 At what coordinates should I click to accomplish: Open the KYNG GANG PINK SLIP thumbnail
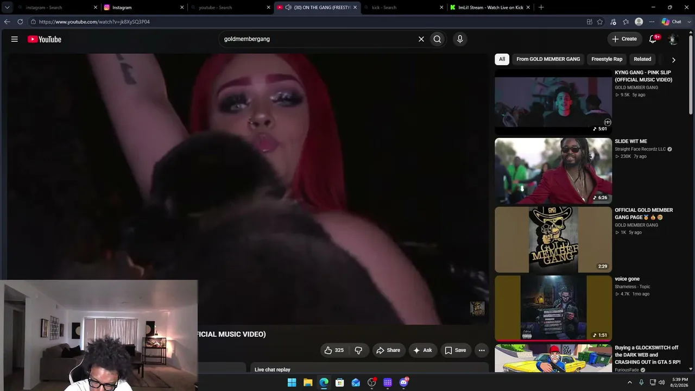tap(553, 102)
